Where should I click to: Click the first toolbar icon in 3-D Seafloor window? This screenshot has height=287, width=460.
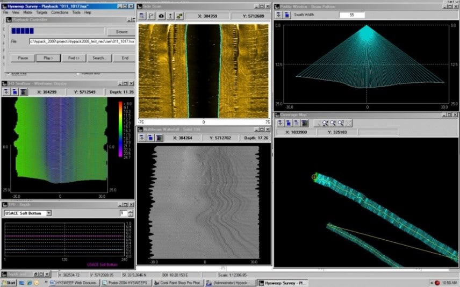6,92
